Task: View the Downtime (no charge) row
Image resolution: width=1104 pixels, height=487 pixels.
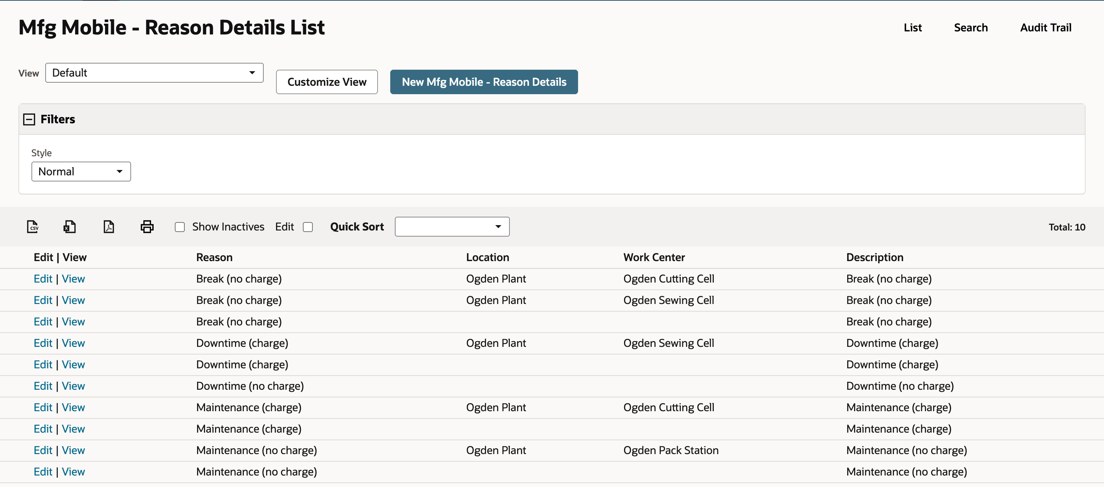Action: [x=73, y=386]
